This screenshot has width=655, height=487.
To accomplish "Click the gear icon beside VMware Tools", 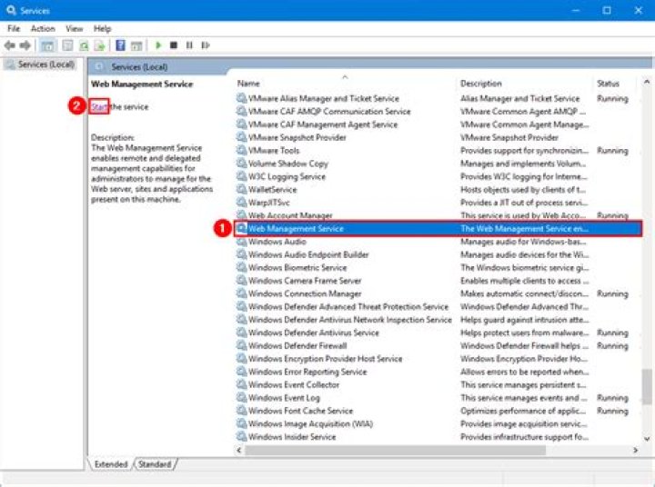I will pos(241,150).
